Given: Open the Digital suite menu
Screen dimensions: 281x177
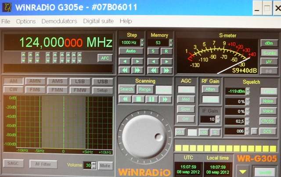Looking at the screenshot, I should pos(98,21).
